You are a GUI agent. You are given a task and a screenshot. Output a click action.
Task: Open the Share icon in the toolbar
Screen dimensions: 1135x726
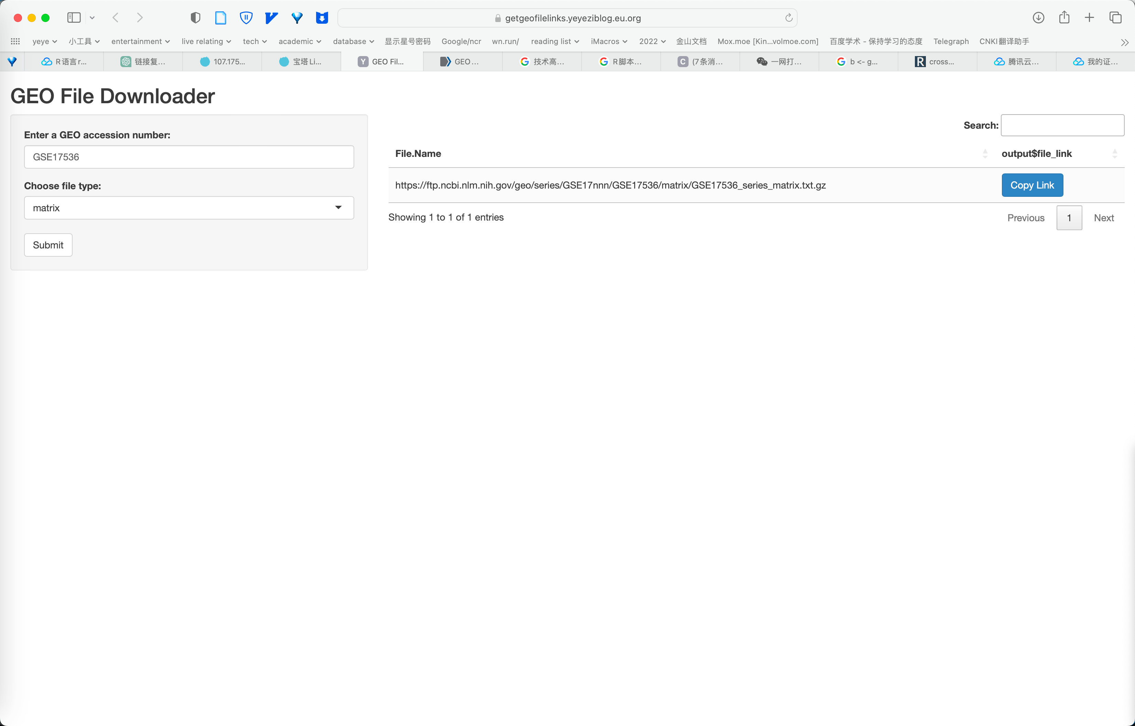click(1064, 18)
